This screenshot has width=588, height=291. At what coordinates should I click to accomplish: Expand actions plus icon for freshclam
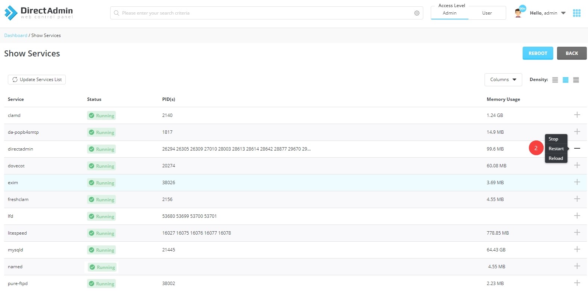point(577,199)
